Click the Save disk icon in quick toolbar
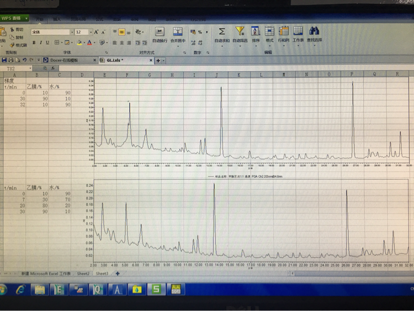This screenshot has width=414, height=311. [x=4, y=60]
